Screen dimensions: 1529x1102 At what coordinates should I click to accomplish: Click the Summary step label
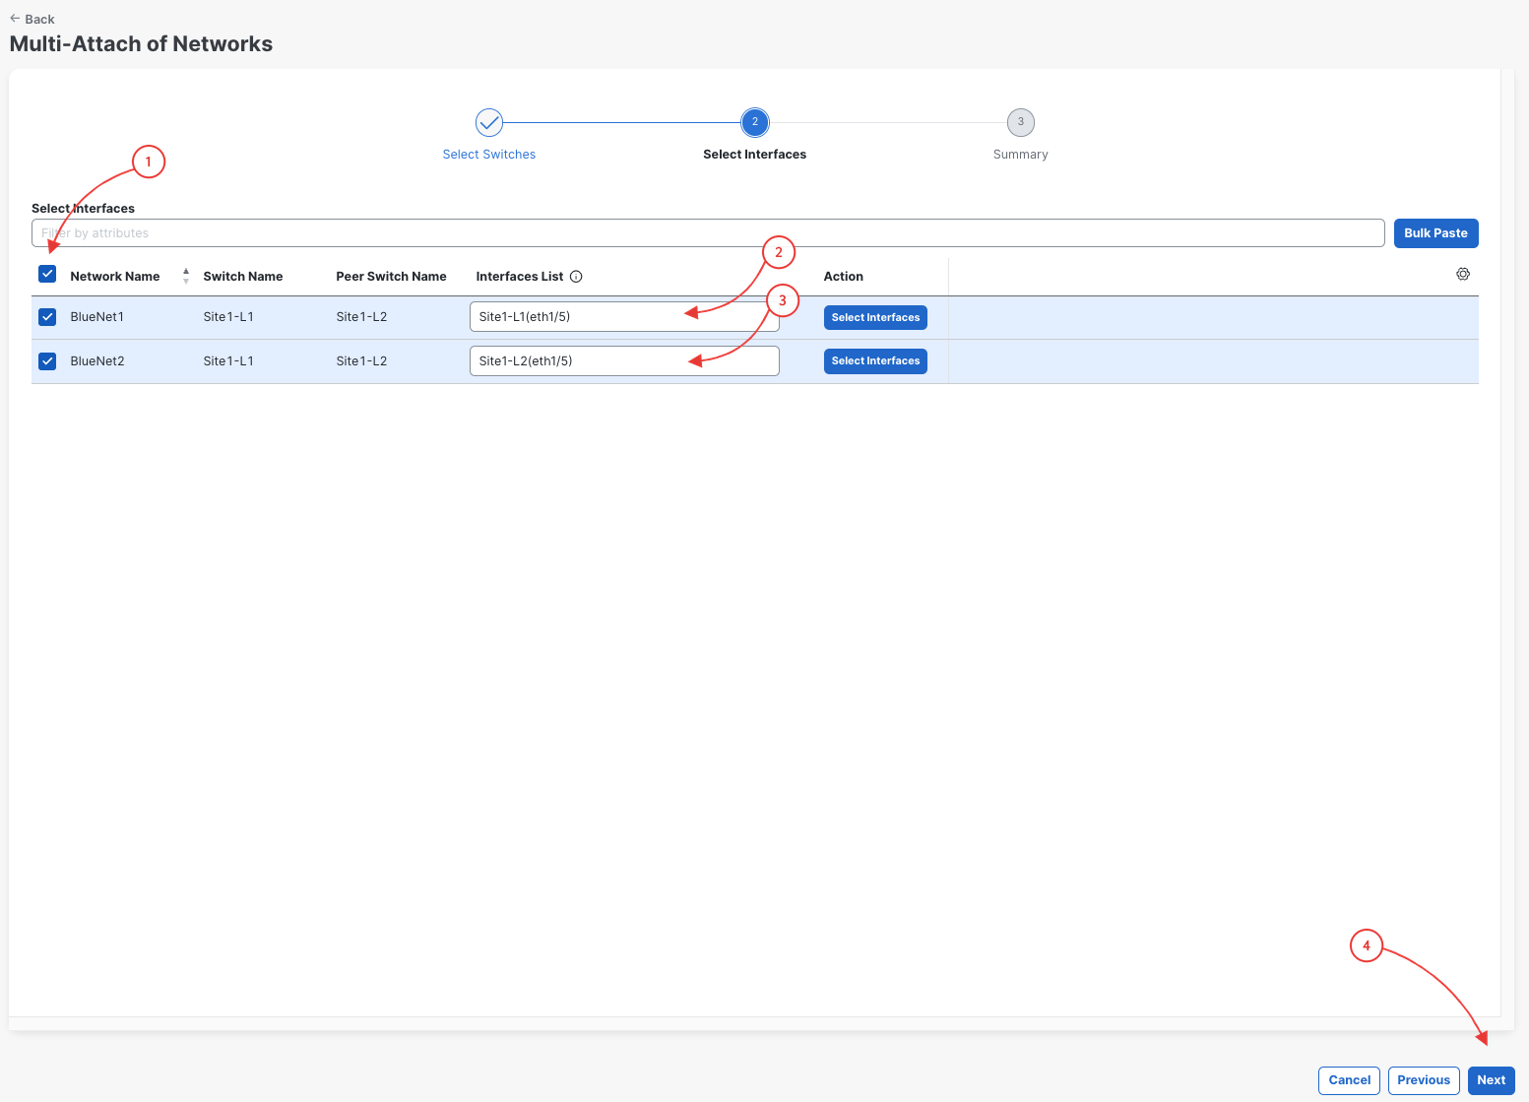point(1021,155)
